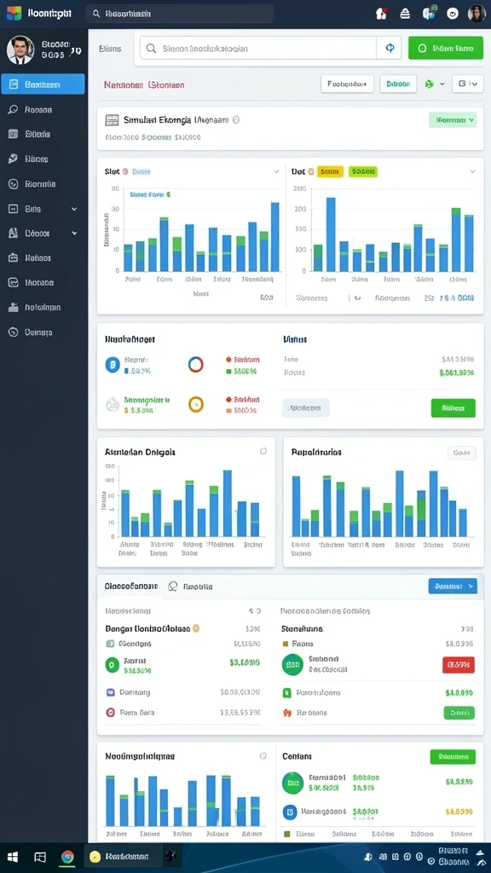Expand the second sidebar item with a chevron arrow
Screen dimensions: 491x873
pyautogui.click(x=74, y=234)
